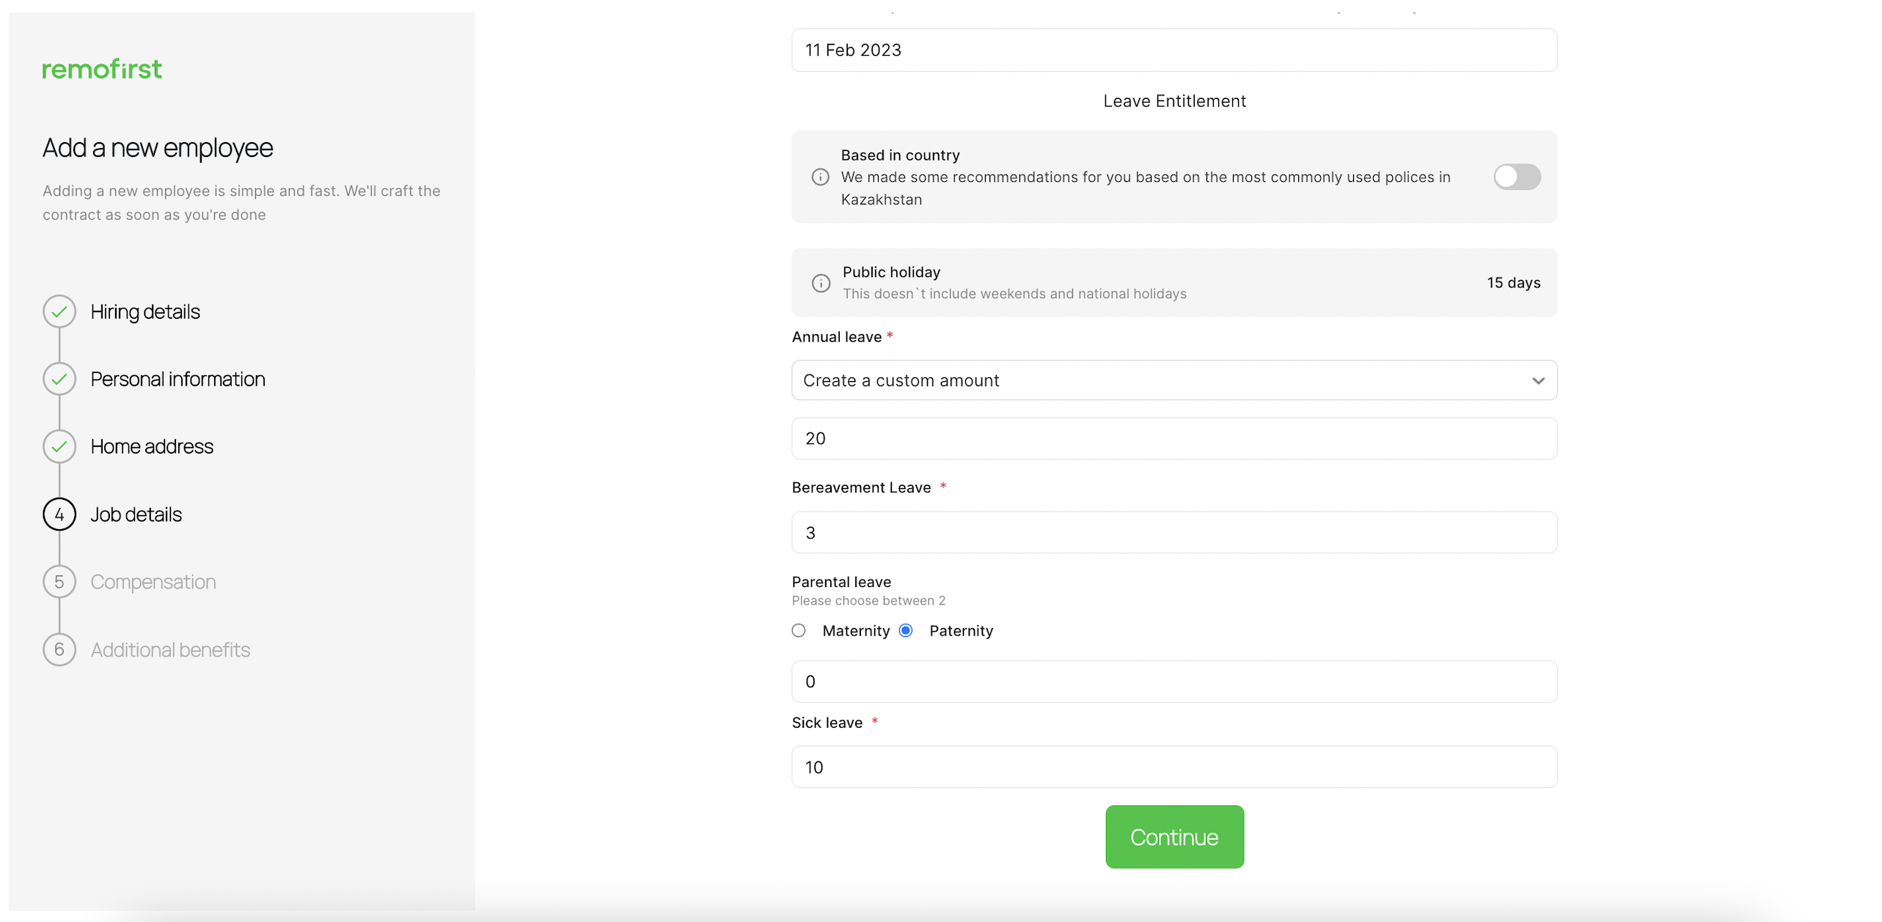Click the Parental leave label
Screen dimensions: 1882x922
coord(841,583)
